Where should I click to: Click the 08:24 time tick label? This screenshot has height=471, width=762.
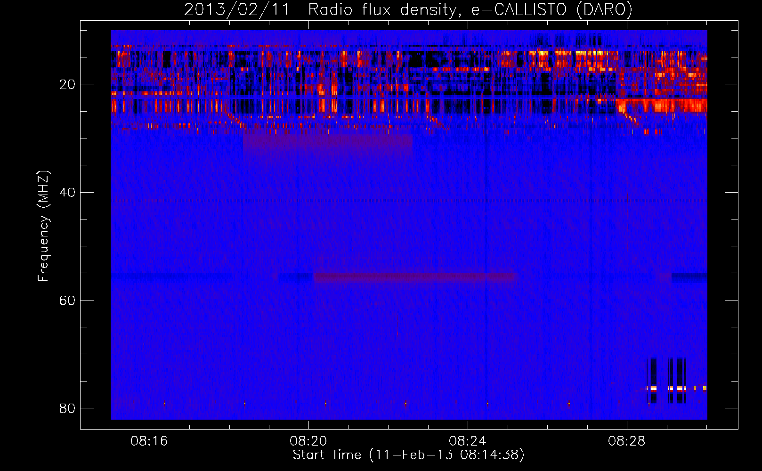point(468,441)
